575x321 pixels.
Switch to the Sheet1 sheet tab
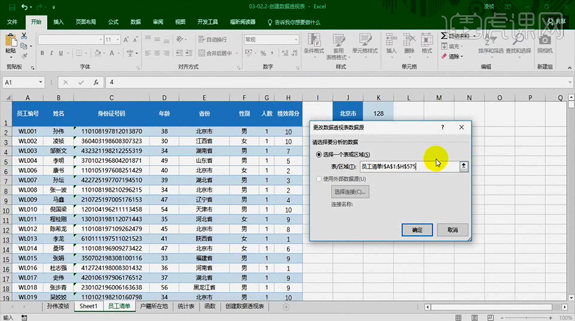point(88,307)
